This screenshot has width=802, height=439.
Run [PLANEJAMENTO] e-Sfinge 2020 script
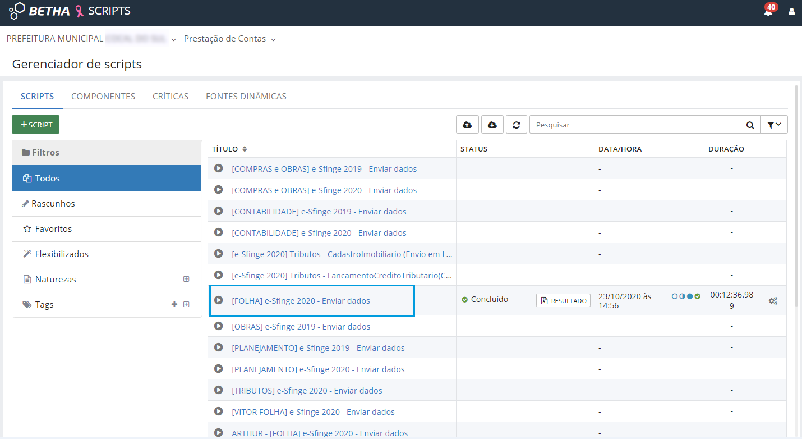pyautogui.click(x=219, y=369)
